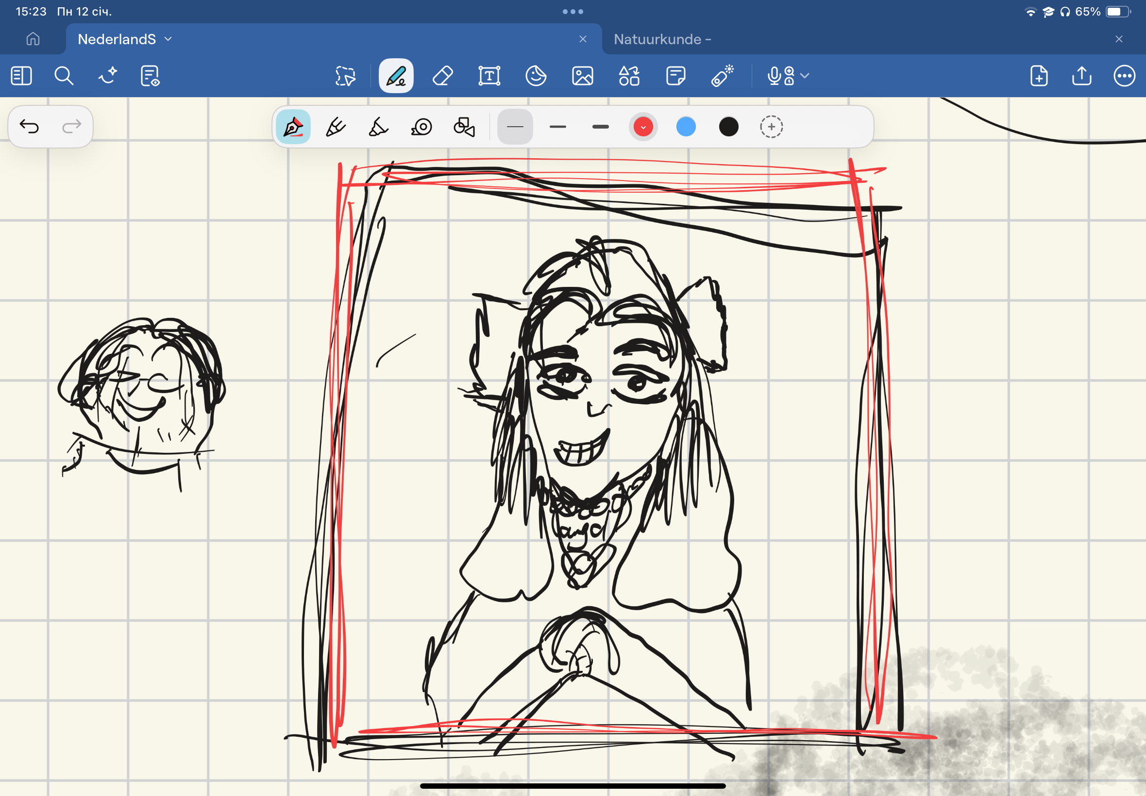Open the More options menu
The height and width of the screenshot is (796, 1146).
(1124, 76)
